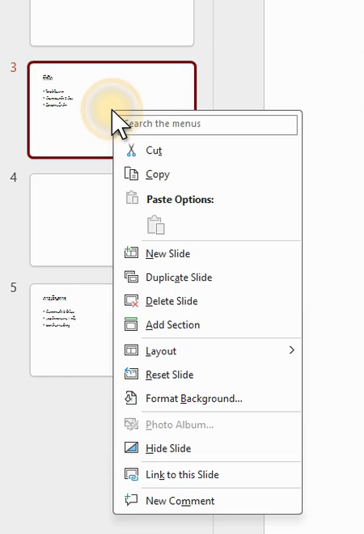
Task: Click the Photo Album icon
Action: pos(131,424)
